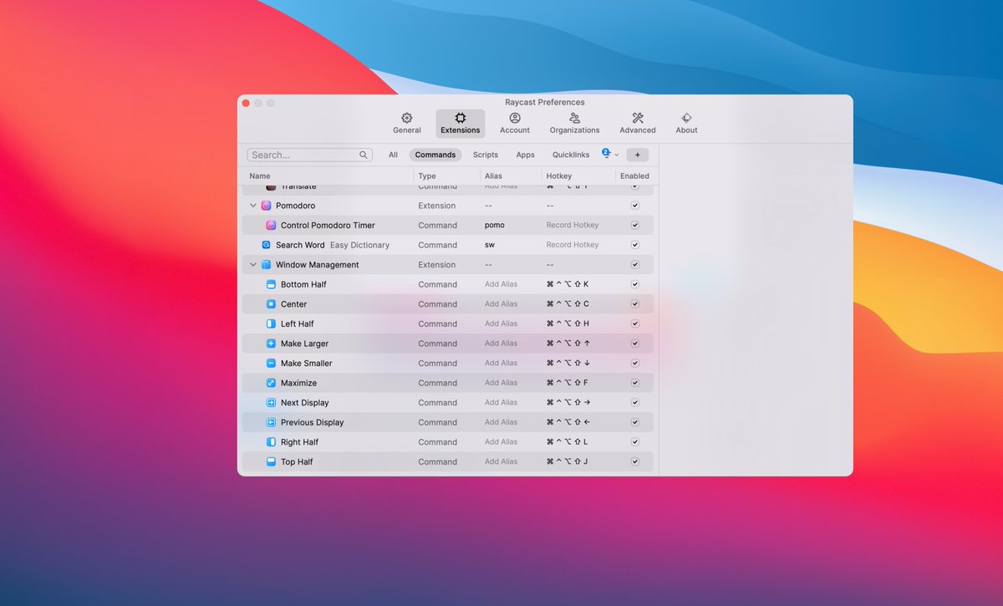Image resolution: width=1003 pixels, height=606 pixels.
Task: Click the Right Half icon
Action: click(x=271, y=442)
